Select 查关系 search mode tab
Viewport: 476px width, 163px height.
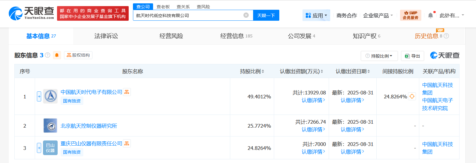(x=183, y=7)
